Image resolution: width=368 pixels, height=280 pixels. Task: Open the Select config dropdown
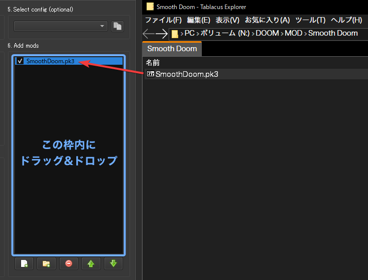[x=61, y=26]
